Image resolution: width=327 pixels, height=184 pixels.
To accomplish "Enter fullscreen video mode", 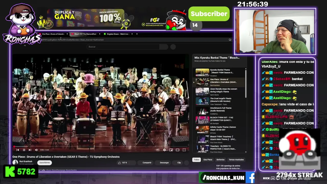I will click(x=184, y=150).
